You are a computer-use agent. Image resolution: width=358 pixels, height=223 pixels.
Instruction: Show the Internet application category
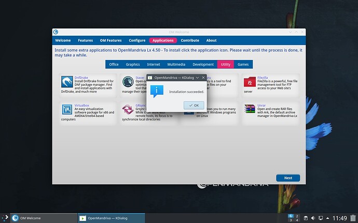coord(154,65)
